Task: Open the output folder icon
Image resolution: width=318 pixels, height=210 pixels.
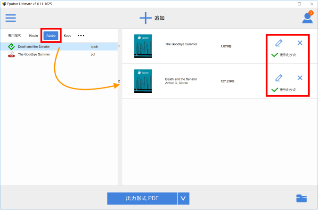Action: click(302, 198)
